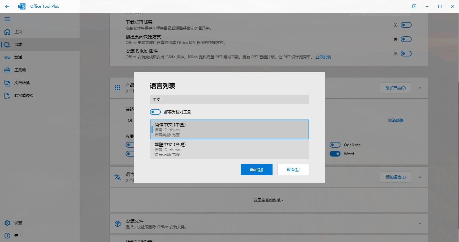This screenshot has height=242, width=459.
Task: Go back using the arrow icon
Action: tap(7, 6)
